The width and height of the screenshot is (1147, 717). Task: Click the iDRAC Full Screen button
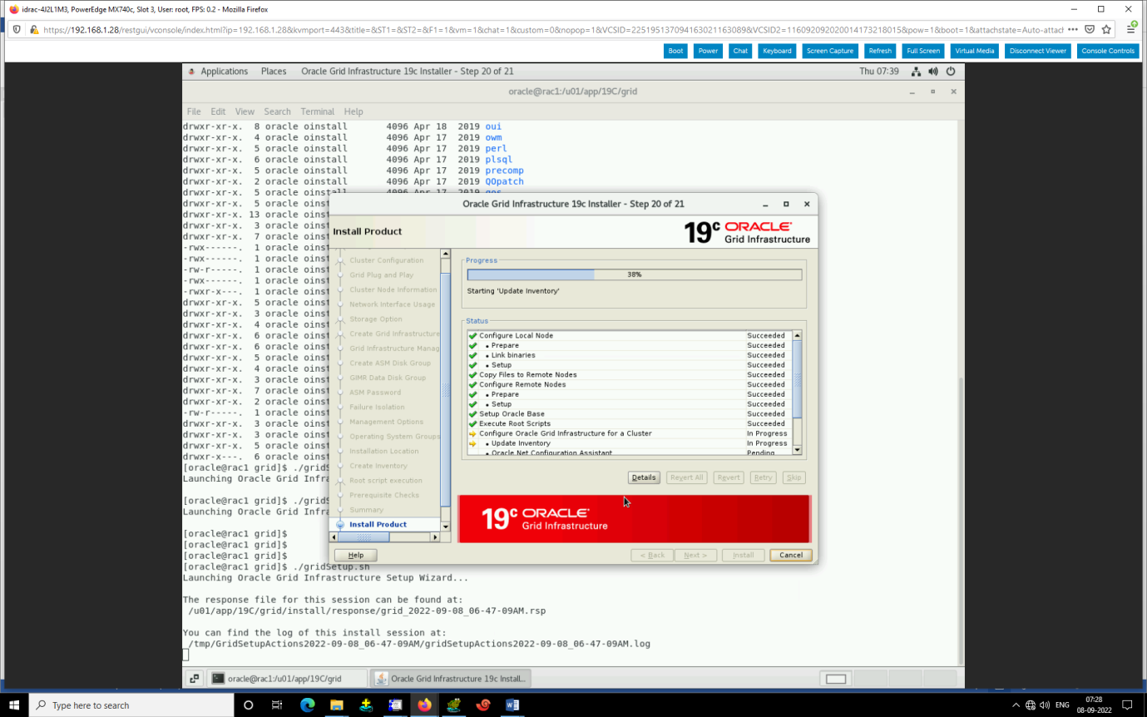pyautogui.click(x=923, y=51)
